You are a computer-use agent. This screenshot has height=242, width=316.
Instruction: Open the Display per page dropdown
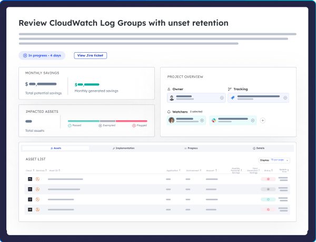(274, 160)
